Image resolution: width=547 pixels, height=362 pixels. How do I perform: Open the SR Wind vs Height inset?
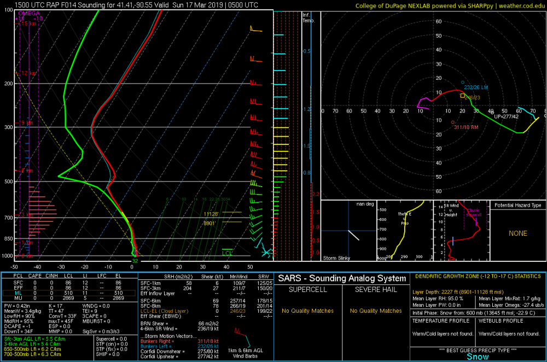[462, 231]
